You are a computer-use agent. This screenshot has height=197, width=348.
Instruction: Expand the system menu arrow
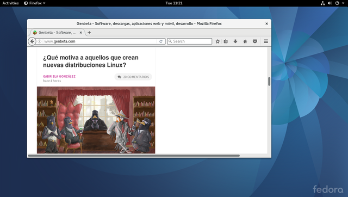coord(343,3)
